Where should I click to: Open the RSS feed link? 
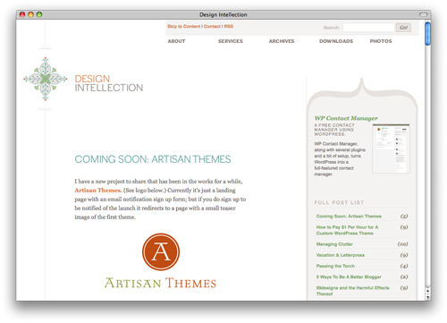pyautogui.click(x=229, y=26)
